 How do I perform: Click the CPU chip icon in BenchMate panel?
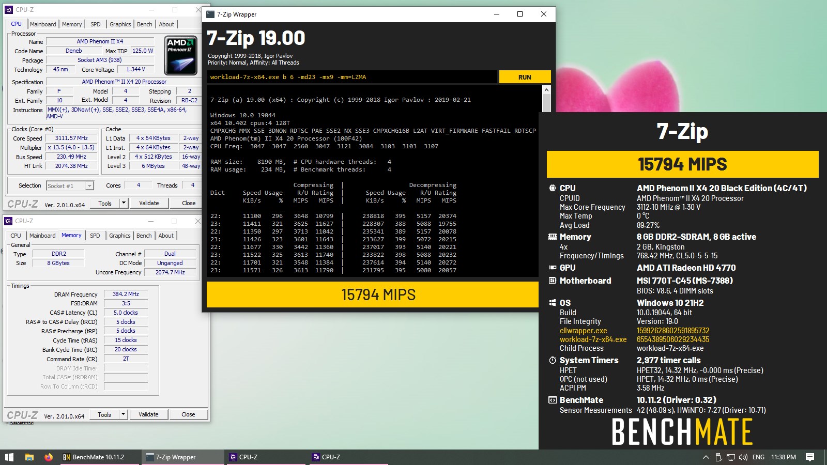tap(553, 188)
